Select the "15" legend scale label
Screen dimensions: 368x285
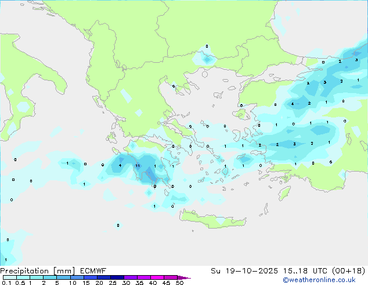(x=86, y=283)
